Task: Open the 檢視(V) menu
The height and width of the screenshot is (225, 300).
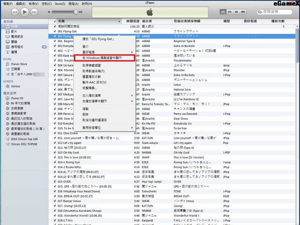Action: [x=33, y=4]
